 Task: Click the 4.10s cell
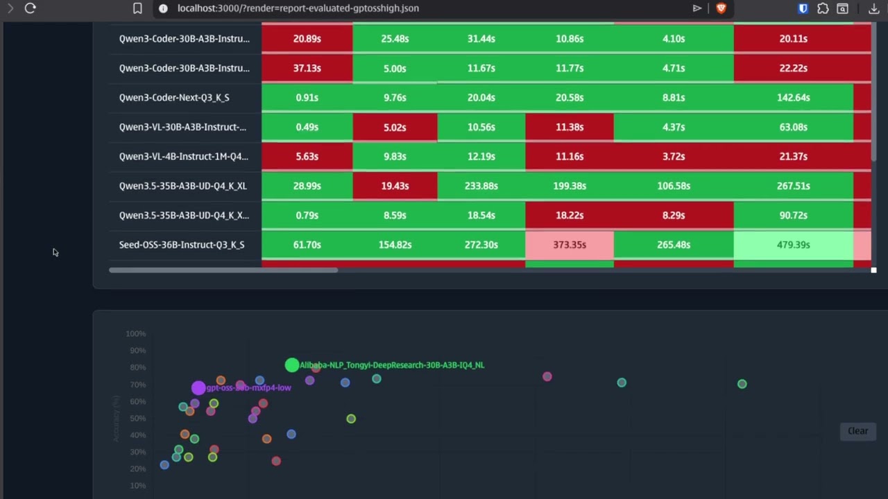674,39
